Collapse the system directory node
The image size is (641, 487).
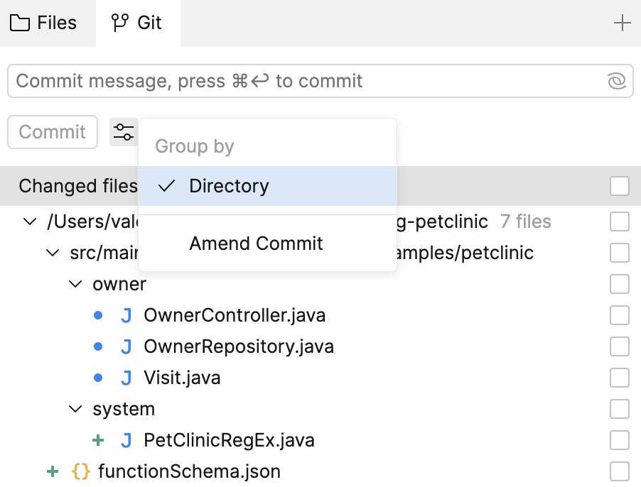click(75, 409)
